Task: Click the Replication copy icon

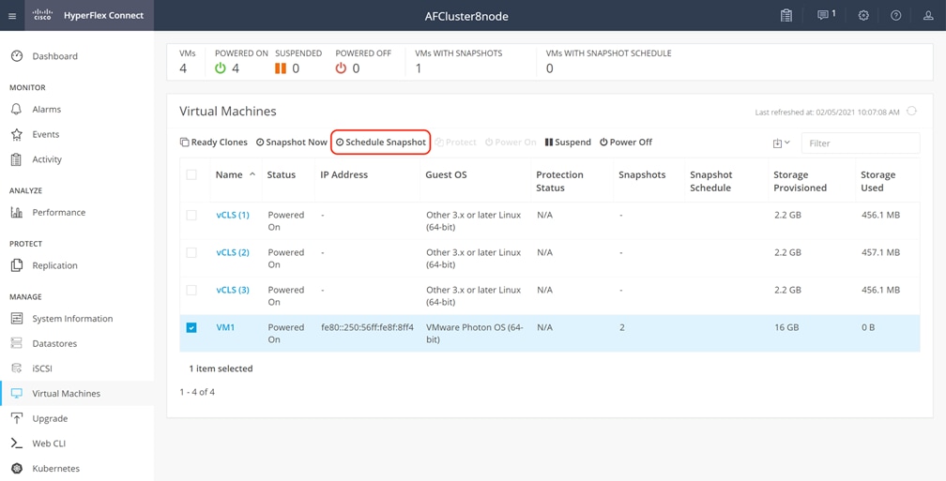Action: coord(17,265)
